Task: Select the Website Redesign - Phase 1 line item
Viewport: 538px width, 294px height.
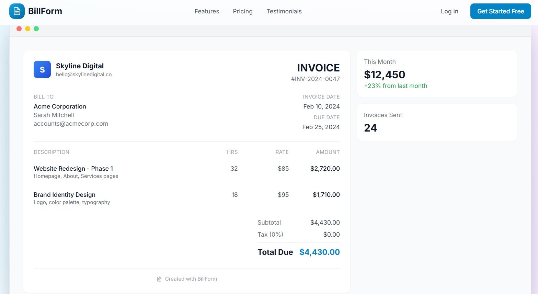Action: (x=73, y=169)
